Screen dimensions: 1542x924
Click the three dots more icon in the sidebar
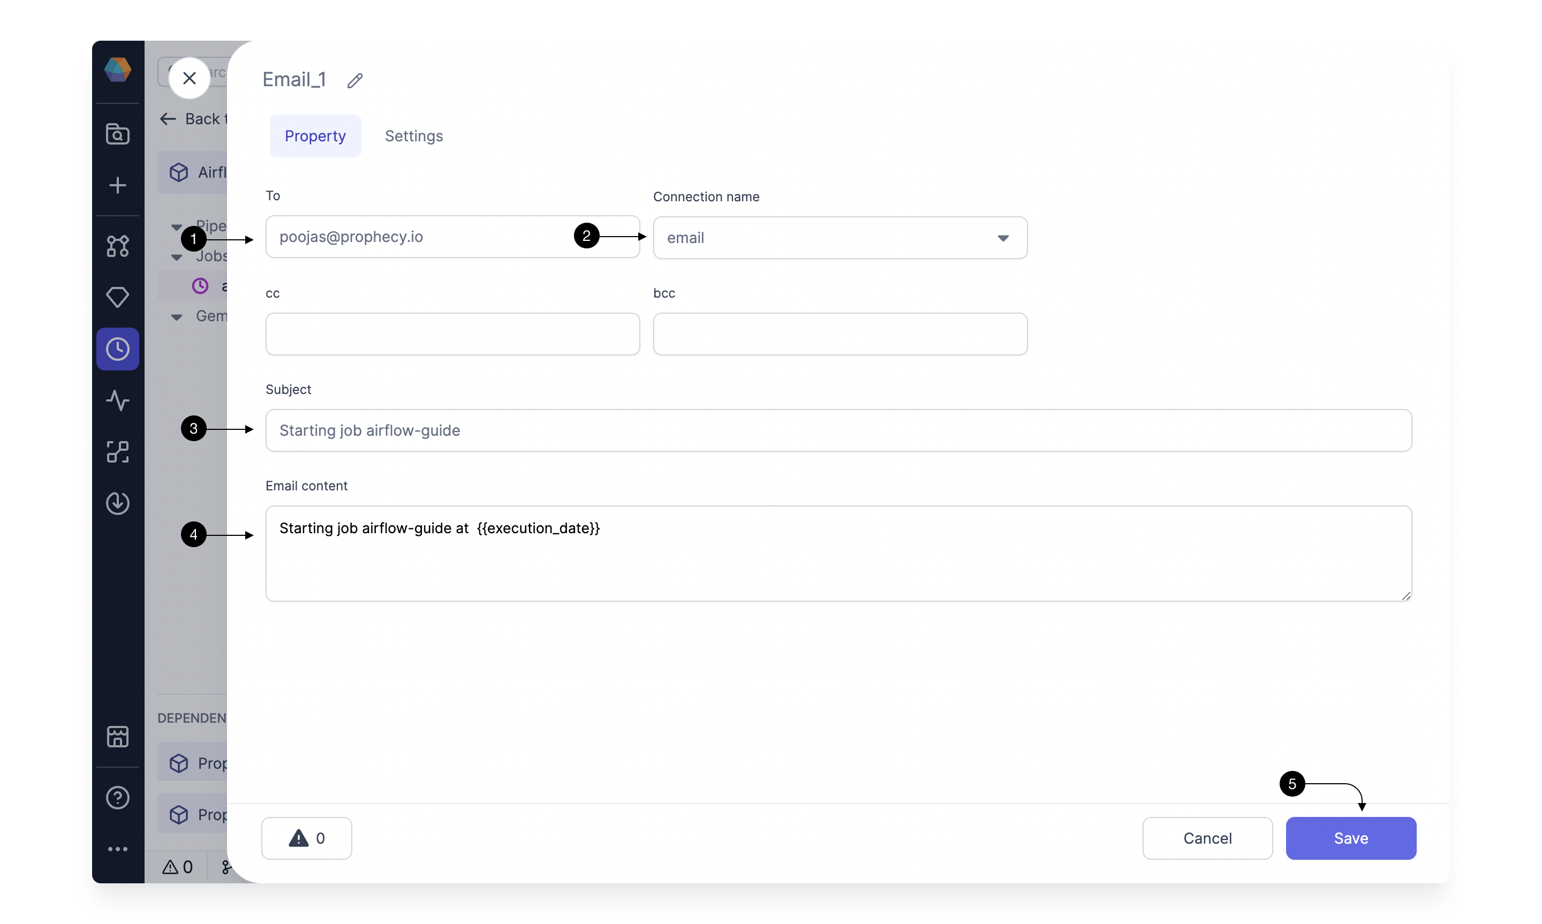pos(118,849)
